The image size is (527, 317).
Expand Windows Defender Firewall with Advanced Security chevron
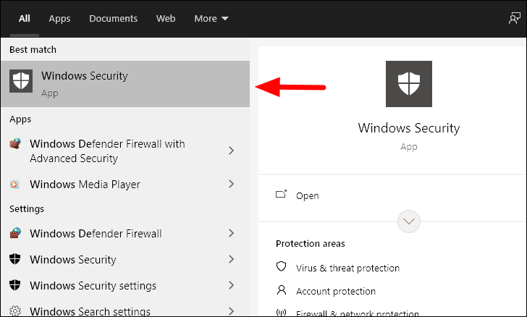pyautogui.click(x=231, y=151)
